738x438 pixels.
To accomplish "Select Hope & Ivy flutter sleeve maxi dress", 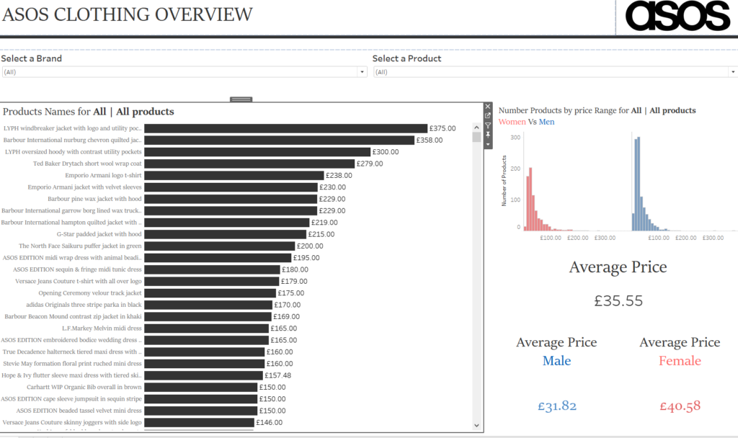I will click(71, 375).
